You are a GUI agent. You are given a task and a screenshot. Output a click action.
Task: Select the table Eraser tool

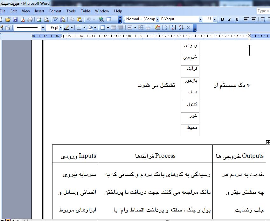8,28
